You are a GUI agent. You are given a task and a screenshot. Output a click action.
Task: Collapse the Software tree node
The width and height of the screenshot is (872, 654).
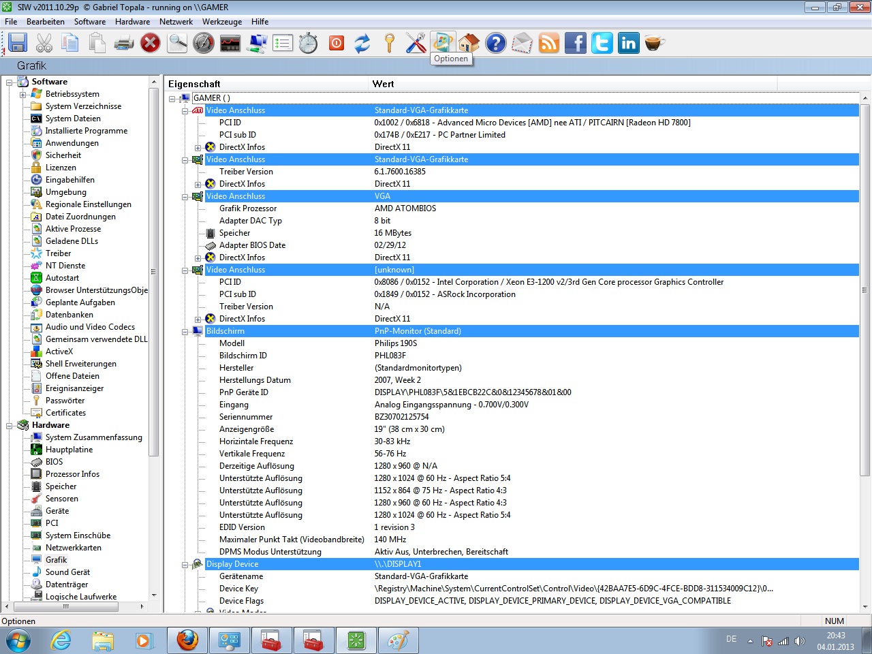click(x=10, y=82)
